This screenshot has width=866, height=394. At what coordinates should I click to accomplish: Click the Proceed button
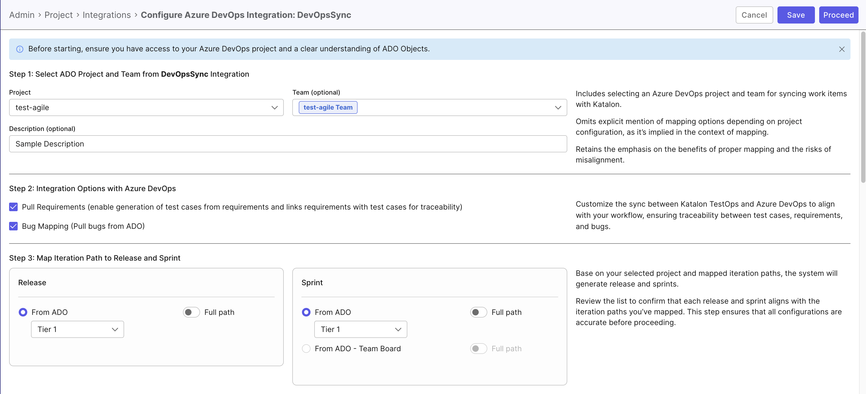pyautogui.click(x=838, y=15)
